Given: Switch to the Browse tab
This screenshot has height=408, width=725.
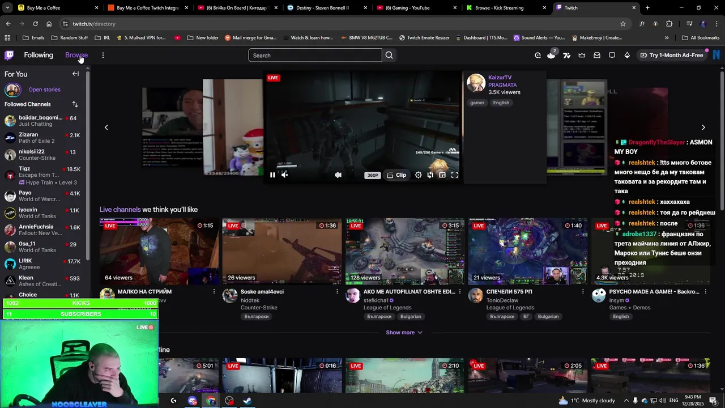Looking at the screenshot, I should point(76,55).
